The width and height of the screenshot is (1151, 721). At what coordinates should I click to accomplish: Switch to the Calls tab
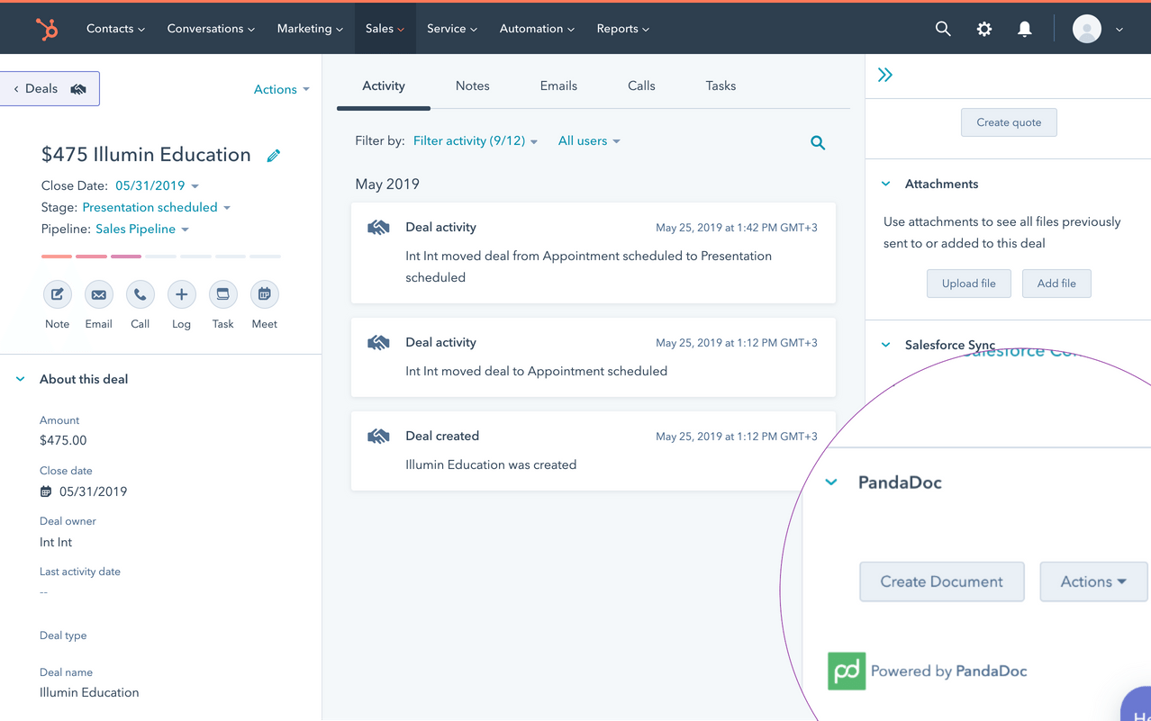click(x=641, y=86)
